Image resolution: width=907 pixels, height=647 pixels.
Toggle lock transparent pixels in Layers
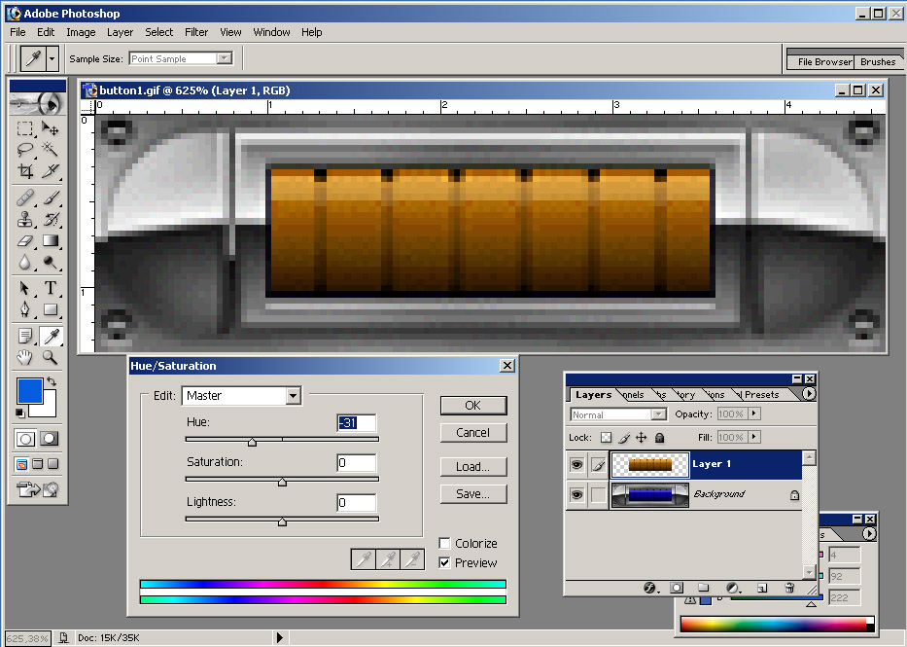606,438
